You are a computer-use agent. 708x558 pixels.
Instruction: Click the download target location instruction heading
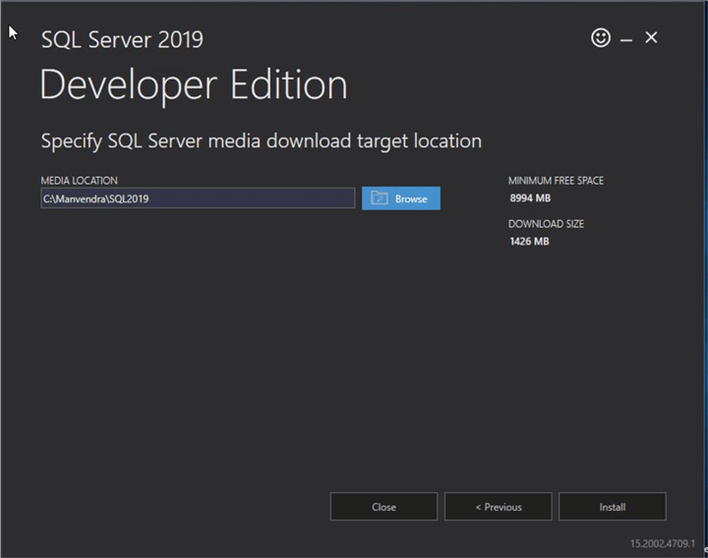(x=261, y=140)
